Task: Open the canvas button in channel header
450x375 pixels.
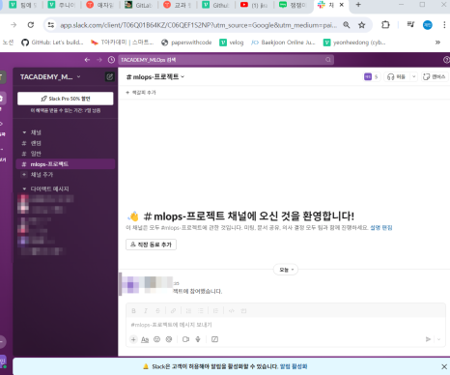Action: [x=435, y=76]
